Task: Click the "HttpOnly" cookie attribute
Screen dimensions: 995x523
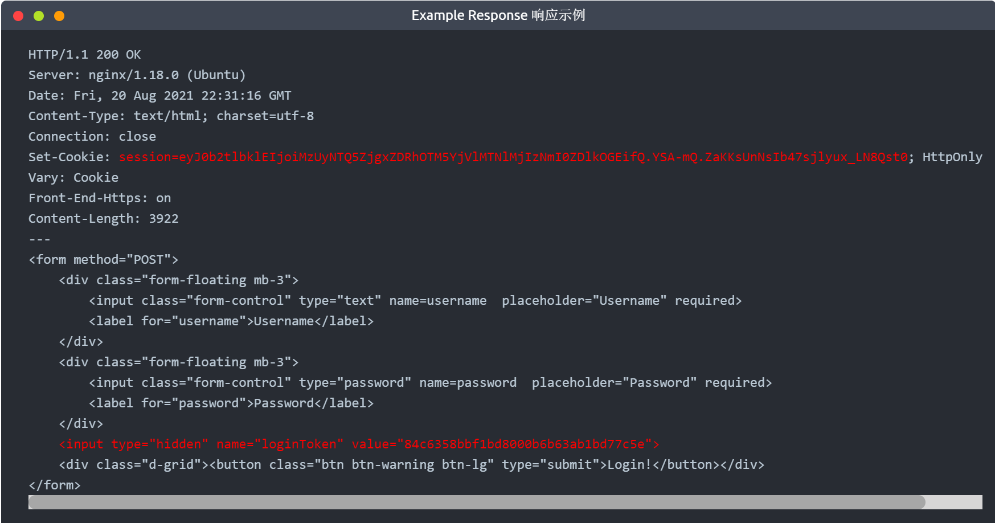Action: pyautogui.click(x=952, y=157)
